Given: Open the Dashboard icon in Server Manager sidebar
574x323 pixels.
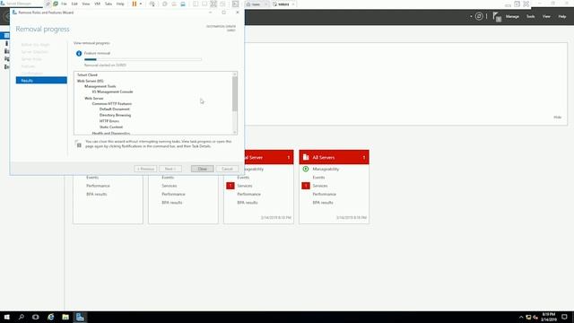Looking at the screenshot, I should (6, 36).
